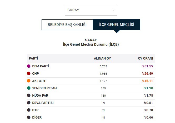This screenshot has width=175, height=123.
Task: Click the purple DEM PARTİ color dot
Action: pyautogui.click(x=29, y=66)
